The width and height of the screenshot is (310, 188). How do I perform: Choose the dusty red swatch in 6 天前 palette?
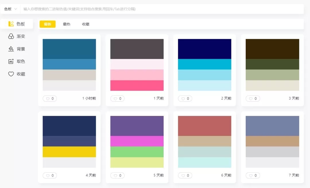pos(204,126)
